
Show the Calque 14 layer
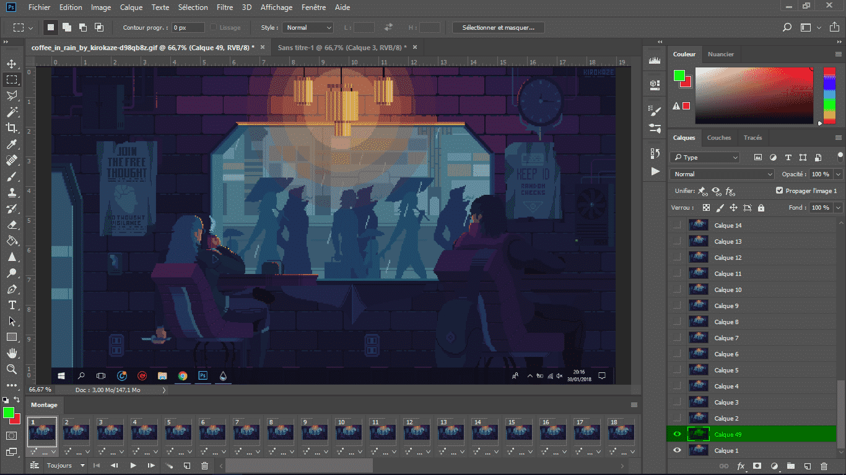677,225
